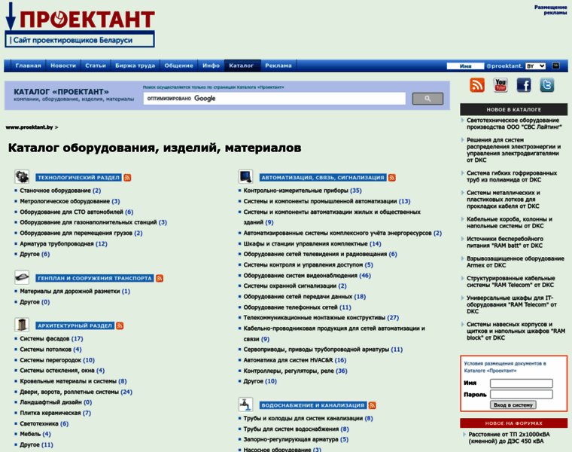Screen dimensions: 572x452
Task: Open the RSS feed icon in the sidebar
Action: (476, 85)
